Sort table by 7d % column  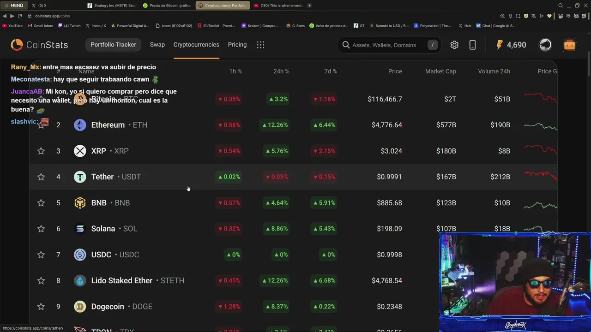pyautogui.click(x=331, y=71)
